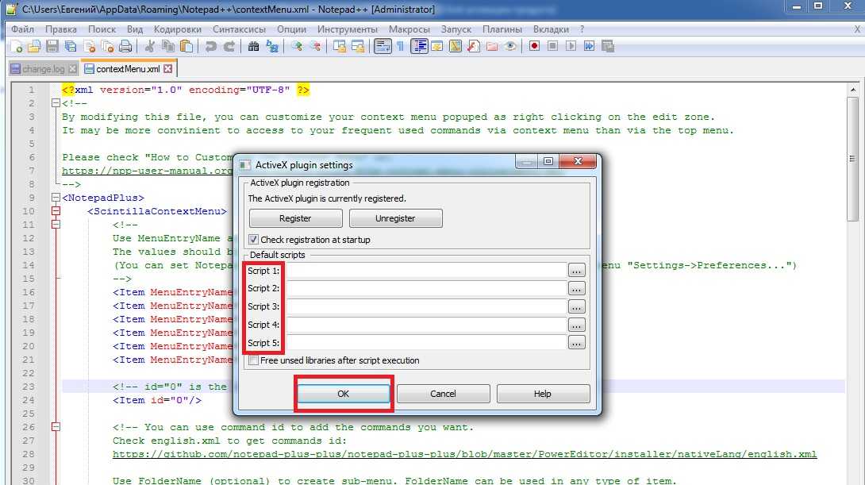Open Find with the binoculars icon
This screenshot has width=865, height=485.
pyautogui.click(x=254, y=47)
